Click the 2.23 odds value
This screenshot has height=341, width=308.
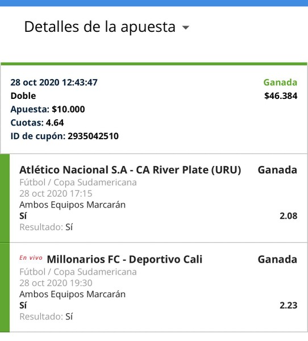coord(289,305)
